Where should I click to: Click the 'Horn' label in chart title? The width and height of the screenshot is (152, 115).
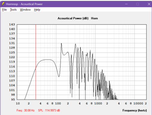click(94, 18)
